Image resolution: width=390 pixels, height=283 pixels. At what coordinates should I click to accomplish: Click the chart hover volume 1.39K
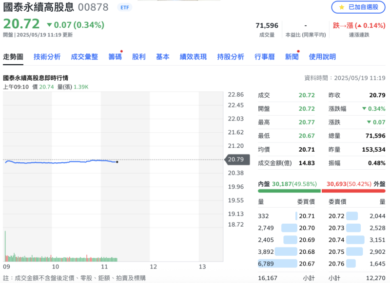(81, 87)
